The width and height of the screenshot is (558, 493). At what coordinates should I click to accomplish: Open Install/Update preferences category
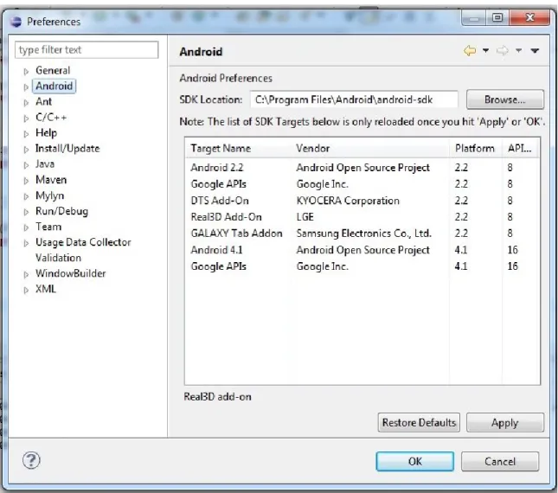(x=67, y=148)
